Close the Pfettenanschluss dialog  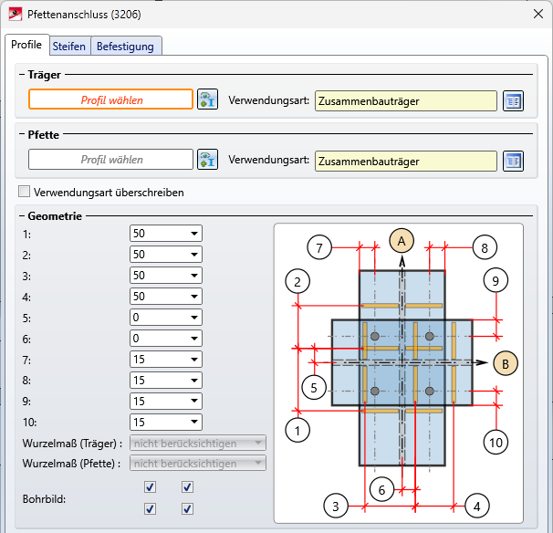point(538,14)
